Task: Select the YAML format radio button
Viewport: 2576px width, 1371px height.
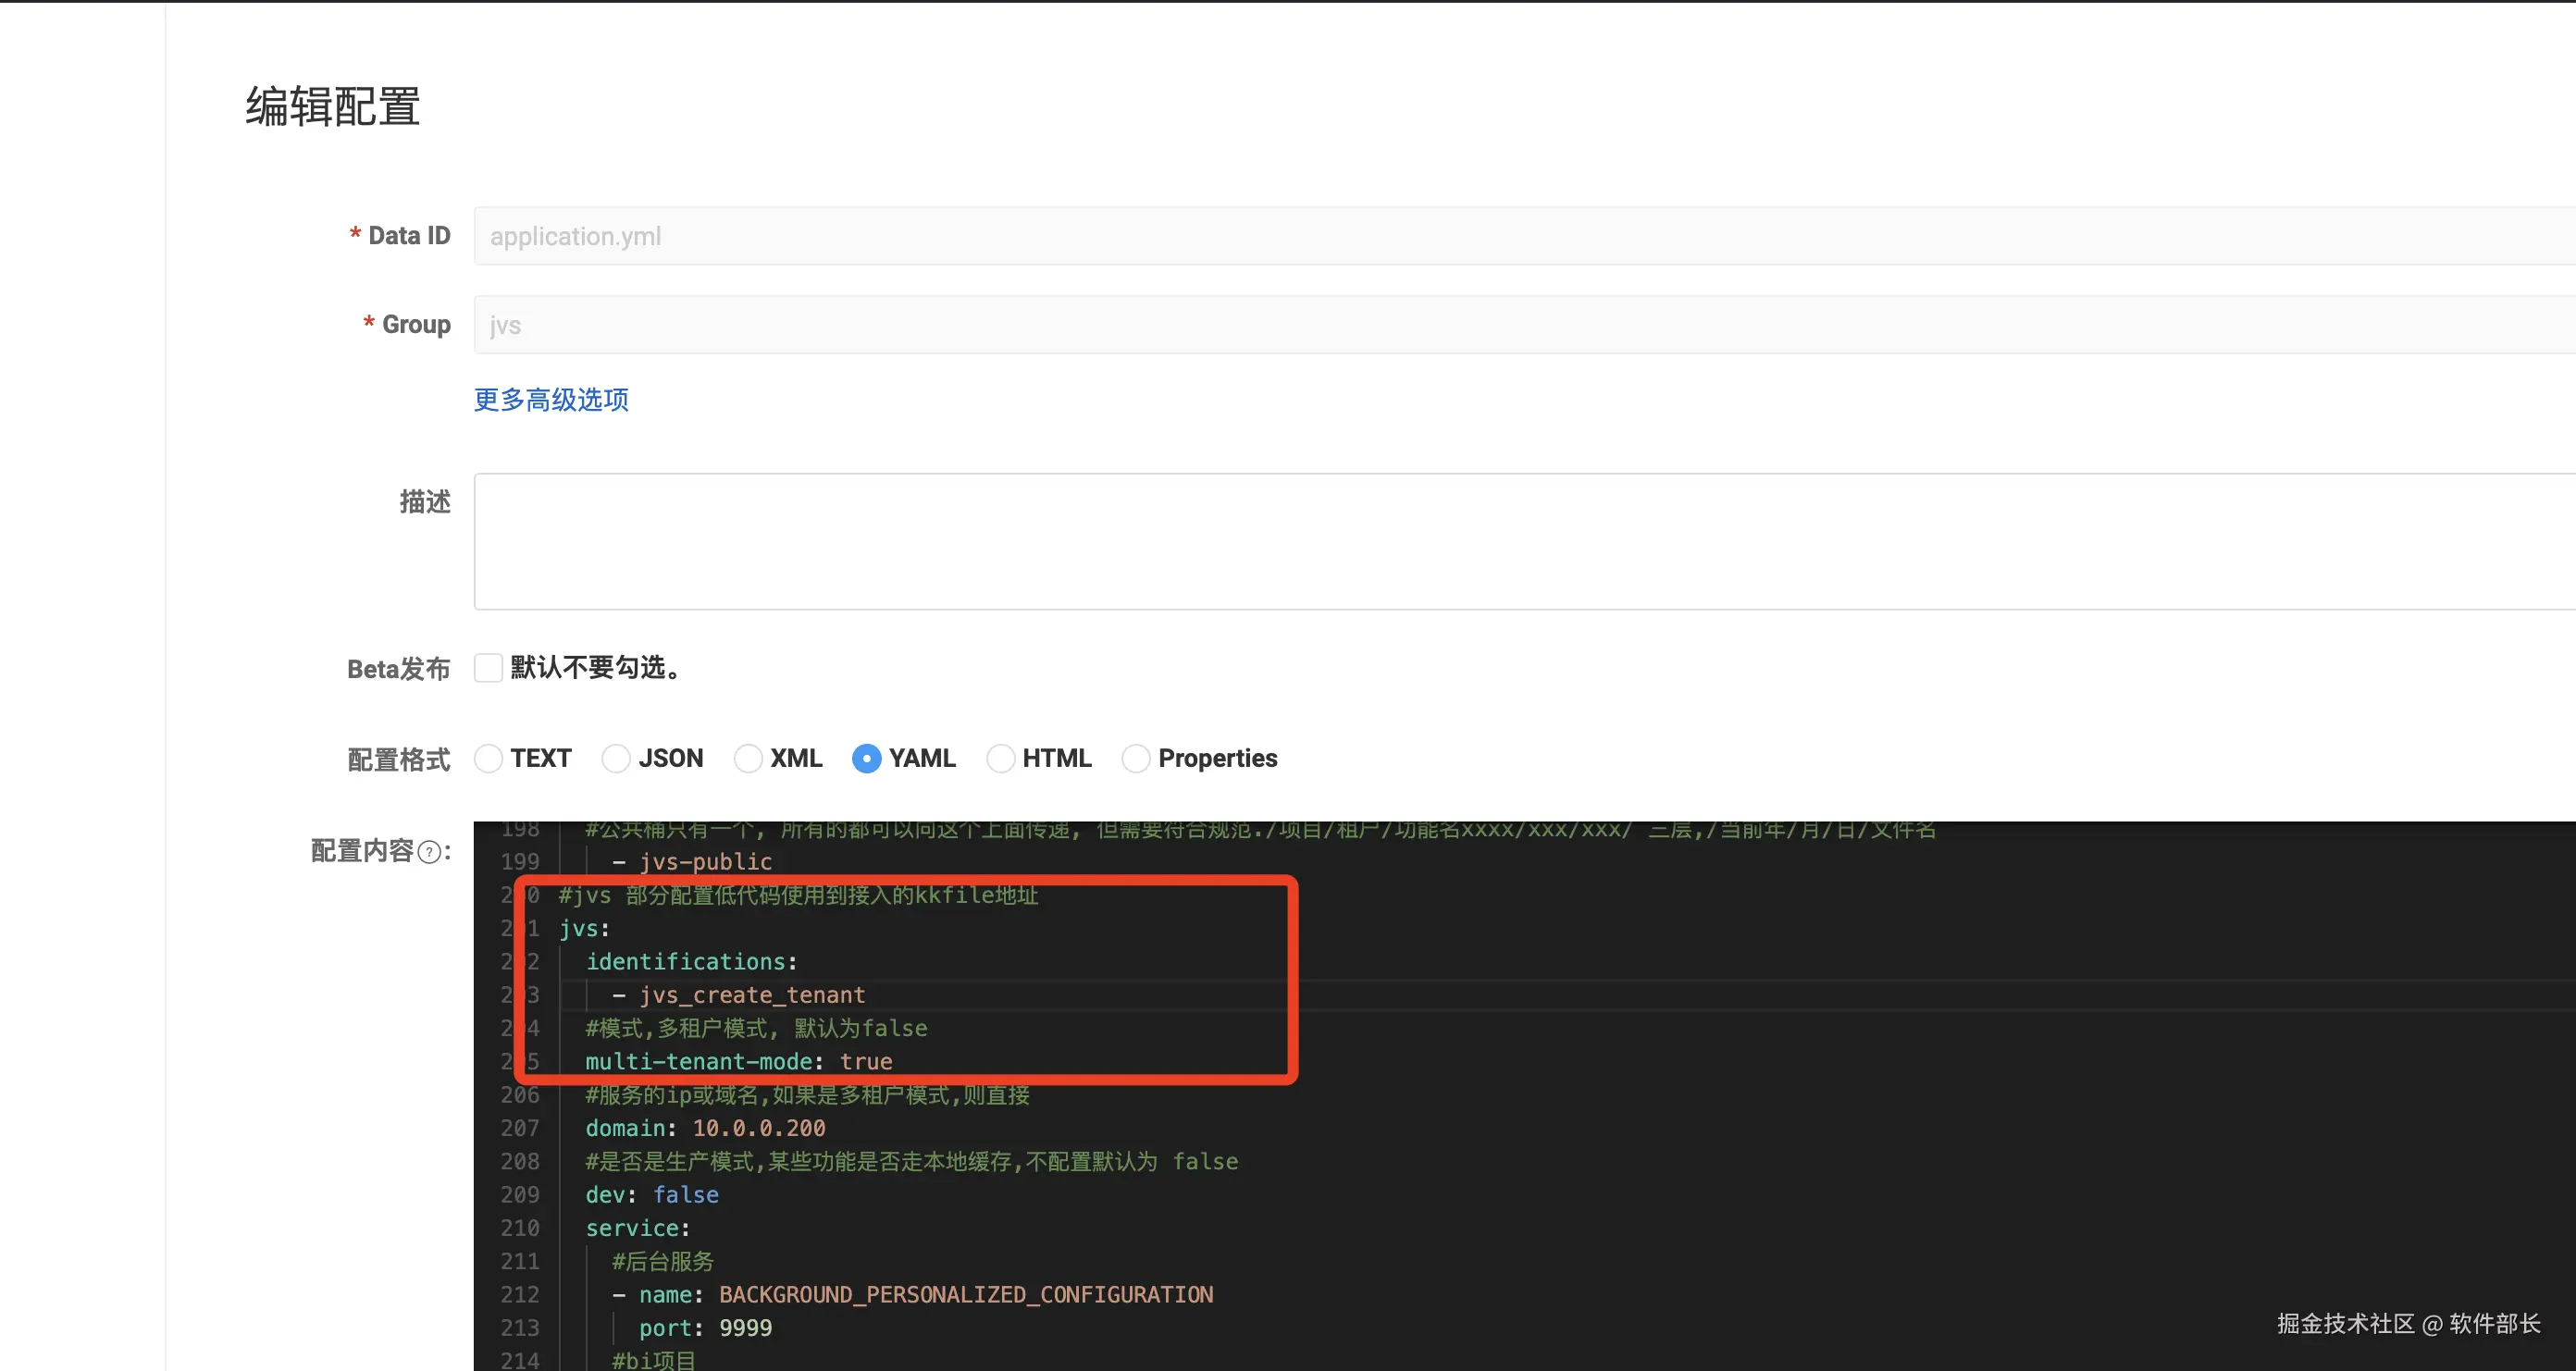Action: (x=866, y=759)
